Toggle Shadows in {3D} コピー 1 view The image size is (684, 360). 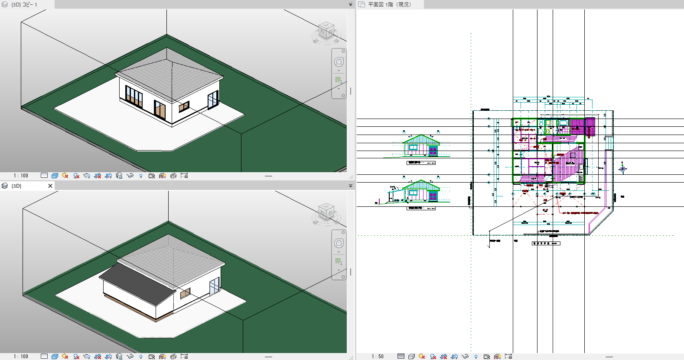point(76,176)
